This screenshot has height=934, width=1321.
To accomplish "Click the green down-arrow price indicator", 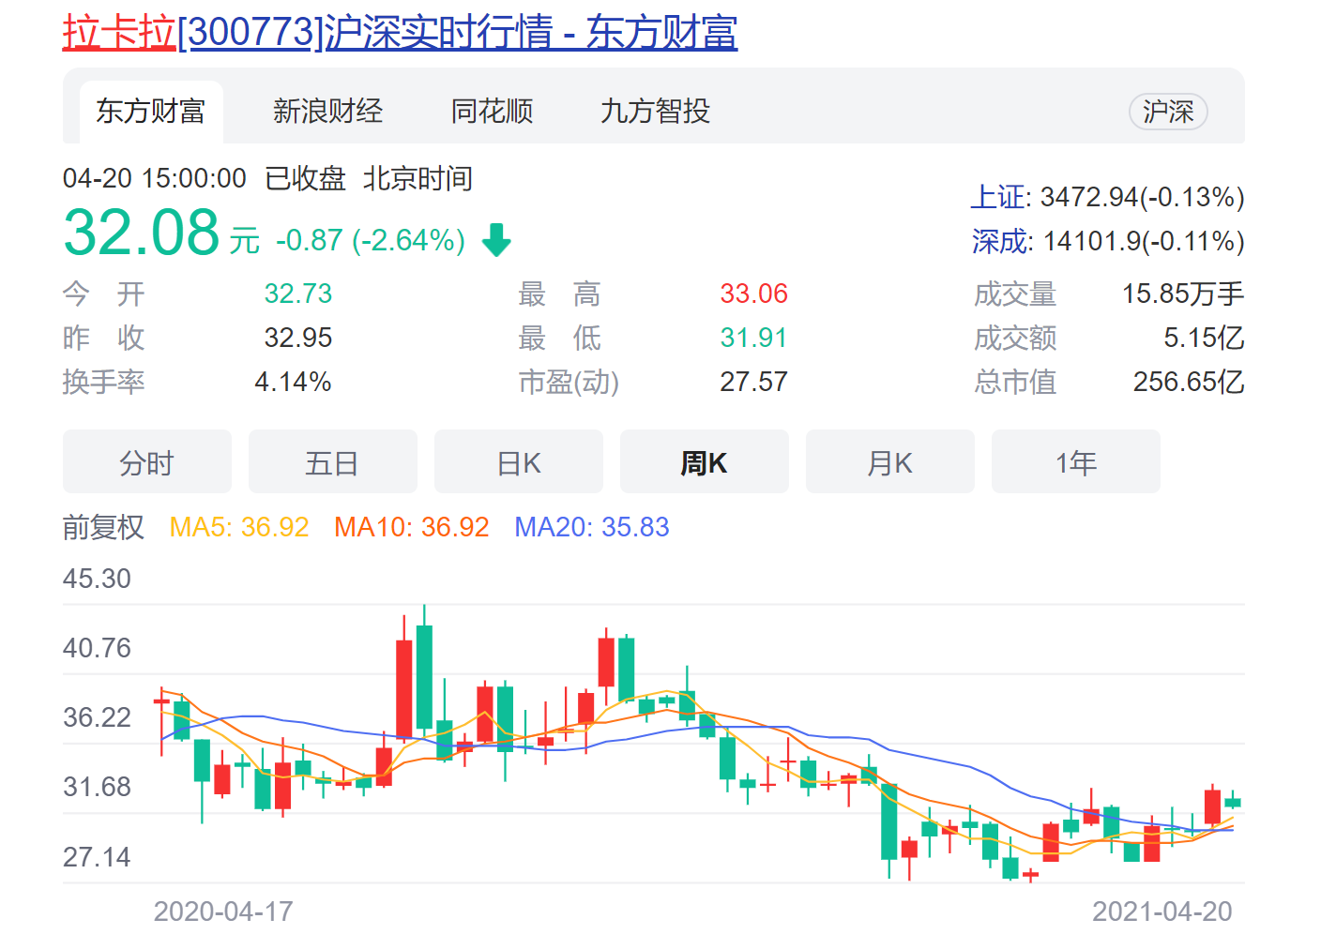I will coord(496,240).
